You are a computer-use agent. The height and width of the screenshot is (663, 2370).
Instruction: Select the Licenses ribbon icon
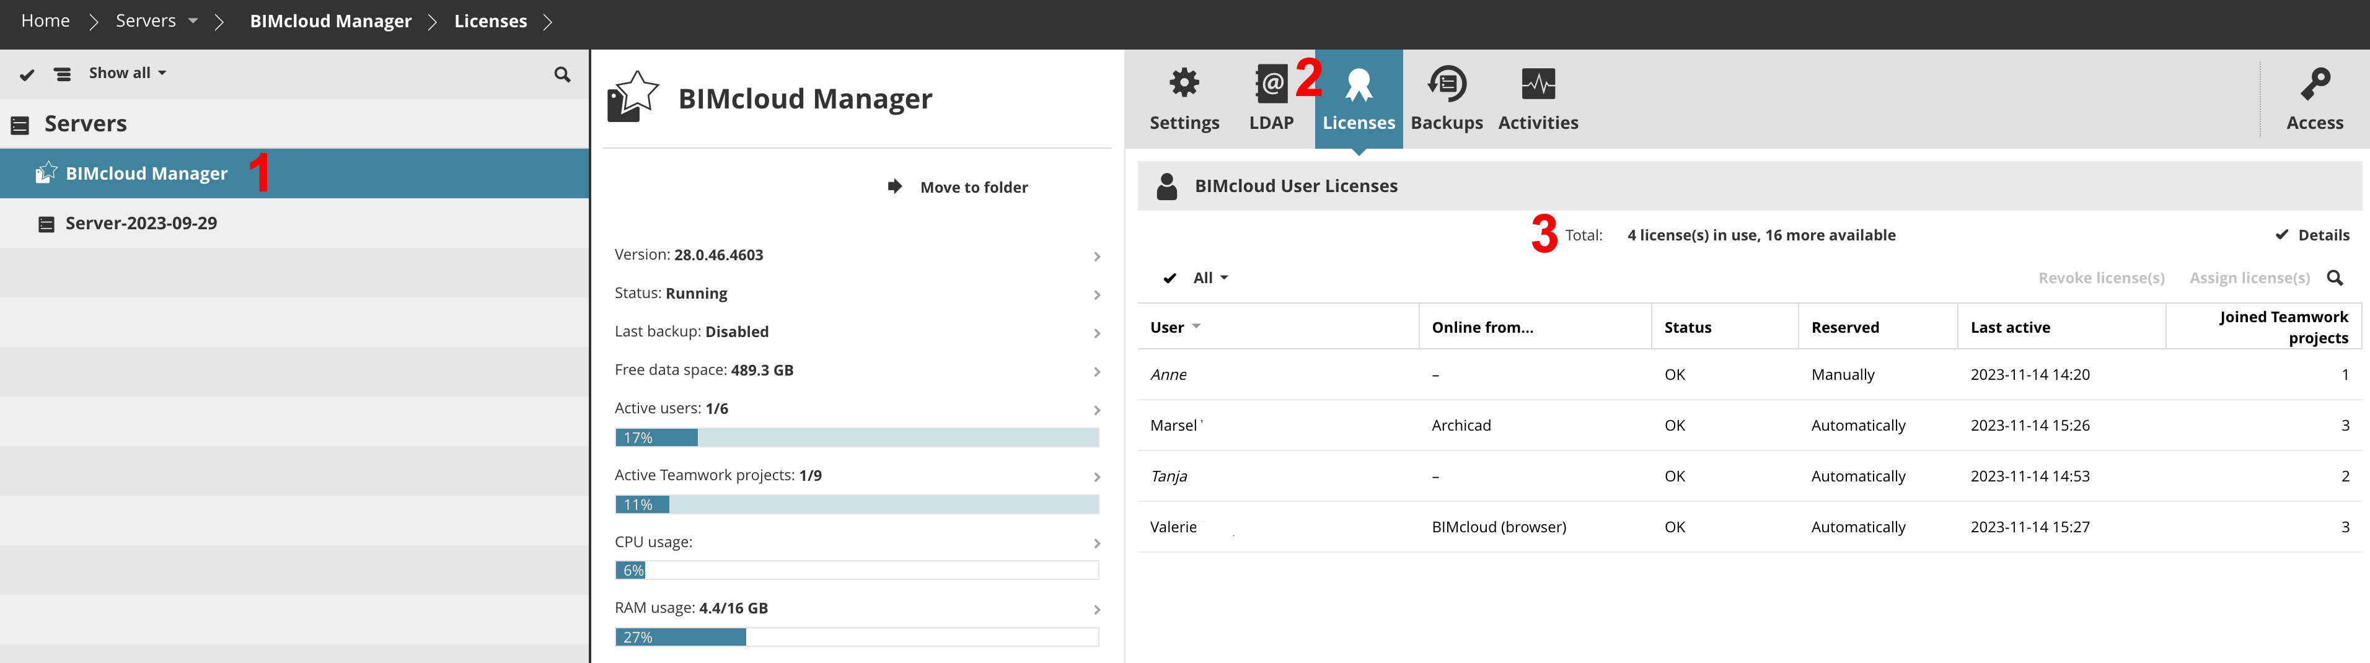(1359, 85)
